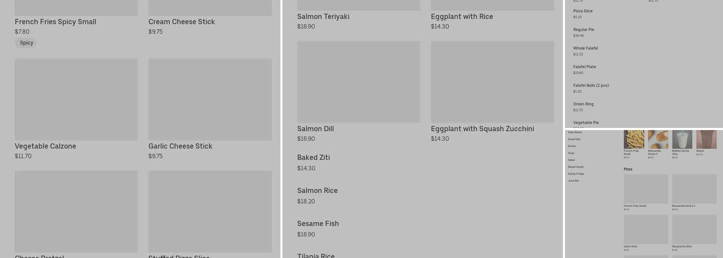Open the Juice Bar category
This screenshot has width=723, height=258.
click(573, 181)
